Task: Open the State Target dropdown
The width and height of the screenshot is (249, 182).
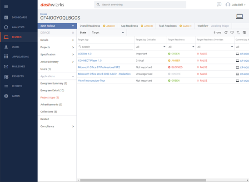Action: (x=108, y=33)
